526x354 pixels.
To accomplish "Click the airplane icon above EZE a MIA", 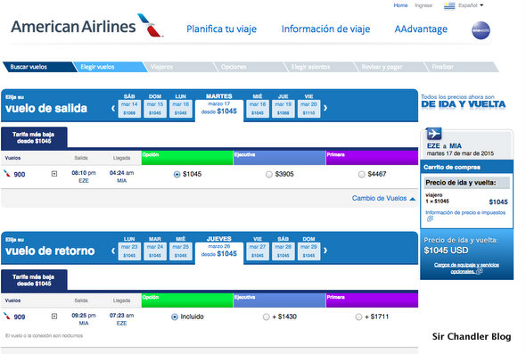I will click(x=434, y=134).
